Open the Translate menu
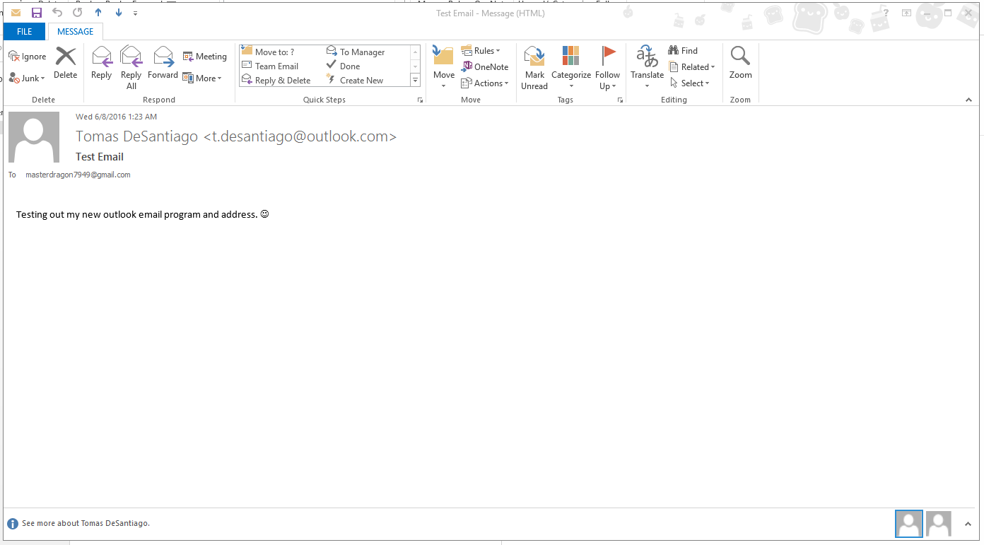Screen dimensions: 984x545 point(648,68)
